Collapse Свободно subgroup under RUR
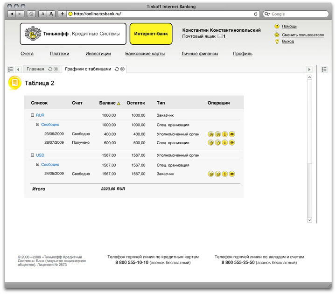Screen dimensions: 336x294 [x=37, y=125]
